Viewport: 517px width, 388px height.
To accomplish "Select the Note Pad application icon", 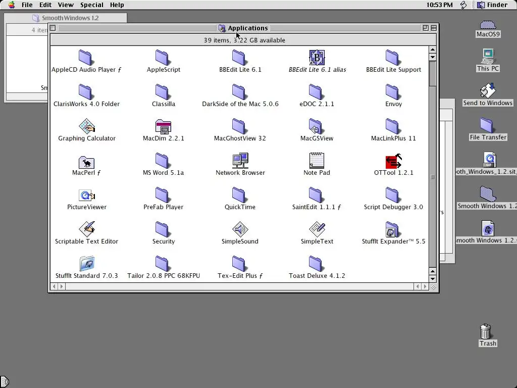I will tap(317, 160).
